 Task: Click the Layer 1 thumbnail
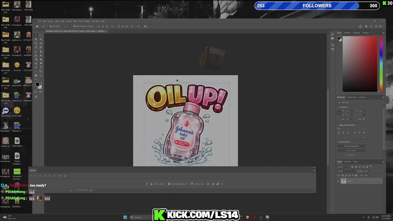point(343,181)
